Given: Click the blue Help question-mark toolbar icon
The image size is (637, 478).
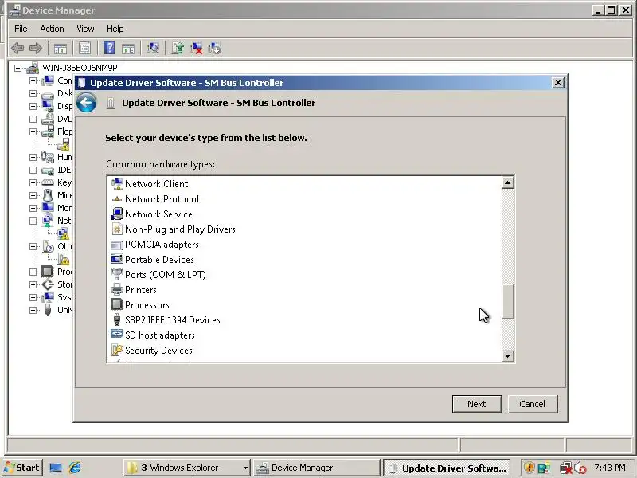Looking at the screenshot, I should (109, 49).
